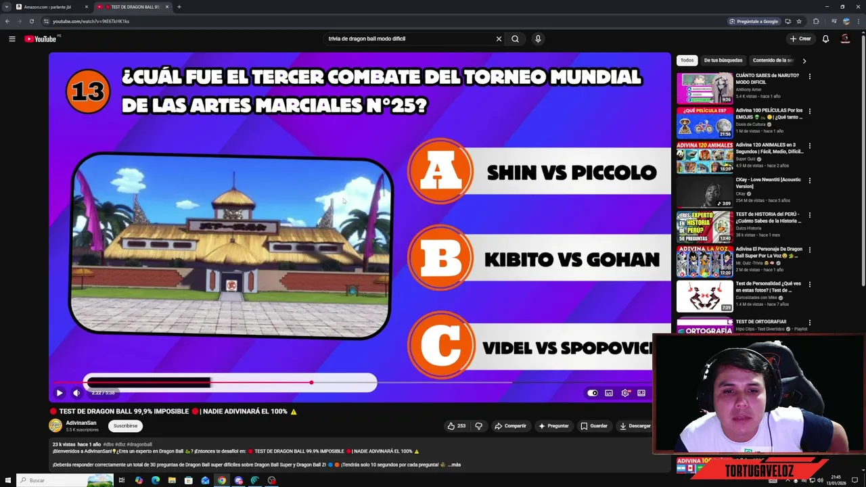866x487 pixels.
Task: Open Task View on the taskbar
Action: click(122, 480)
